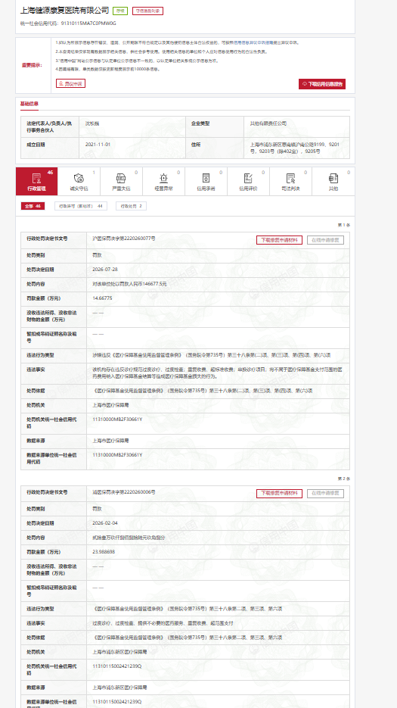
Task: Download repair application materials for first record
Action: (279, 240)
